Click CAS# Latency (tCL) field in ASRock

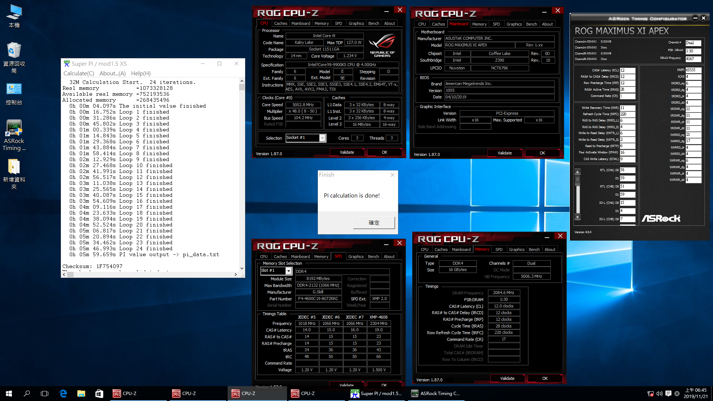pos(628,70)
